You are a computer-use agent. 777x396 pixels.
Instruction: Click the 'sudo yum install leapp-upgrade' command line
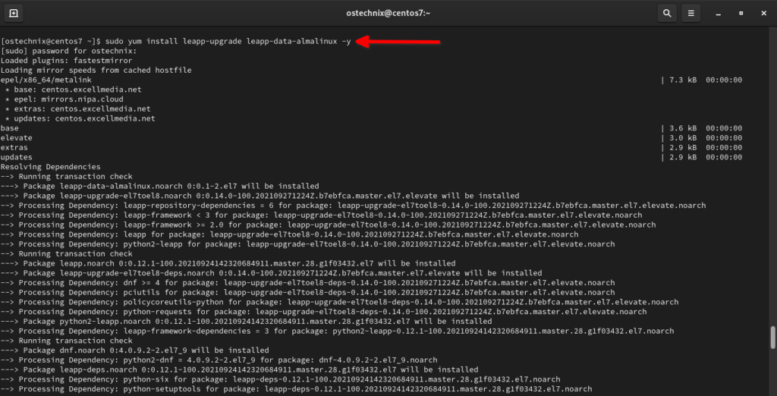[x=176, y=41]
